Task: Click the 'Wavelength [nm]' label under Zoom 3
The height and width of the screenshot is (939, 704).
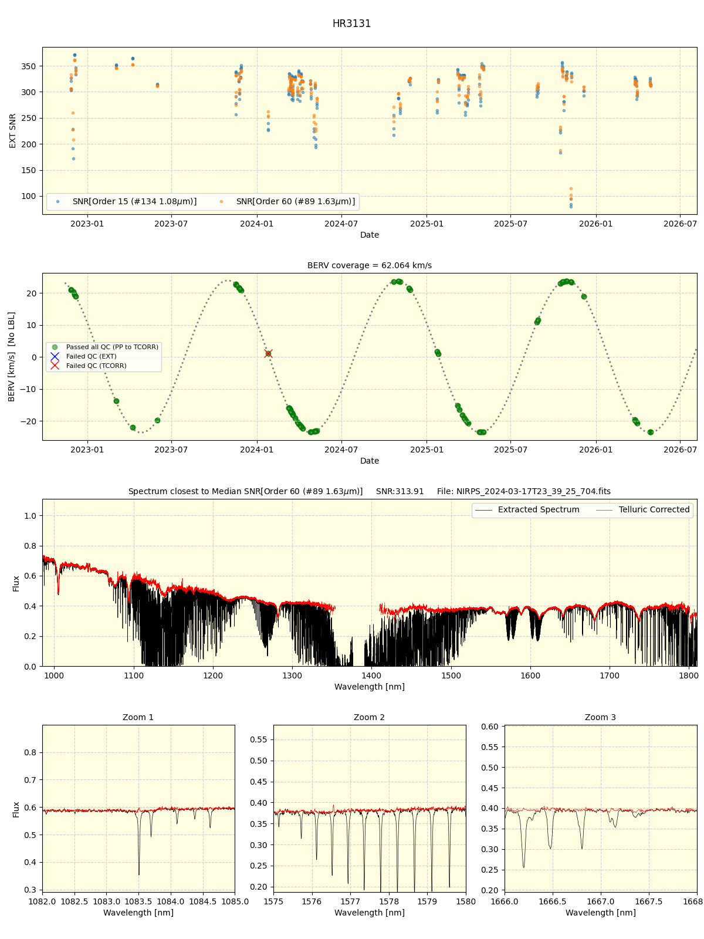Action: click(x=601, y=913)
